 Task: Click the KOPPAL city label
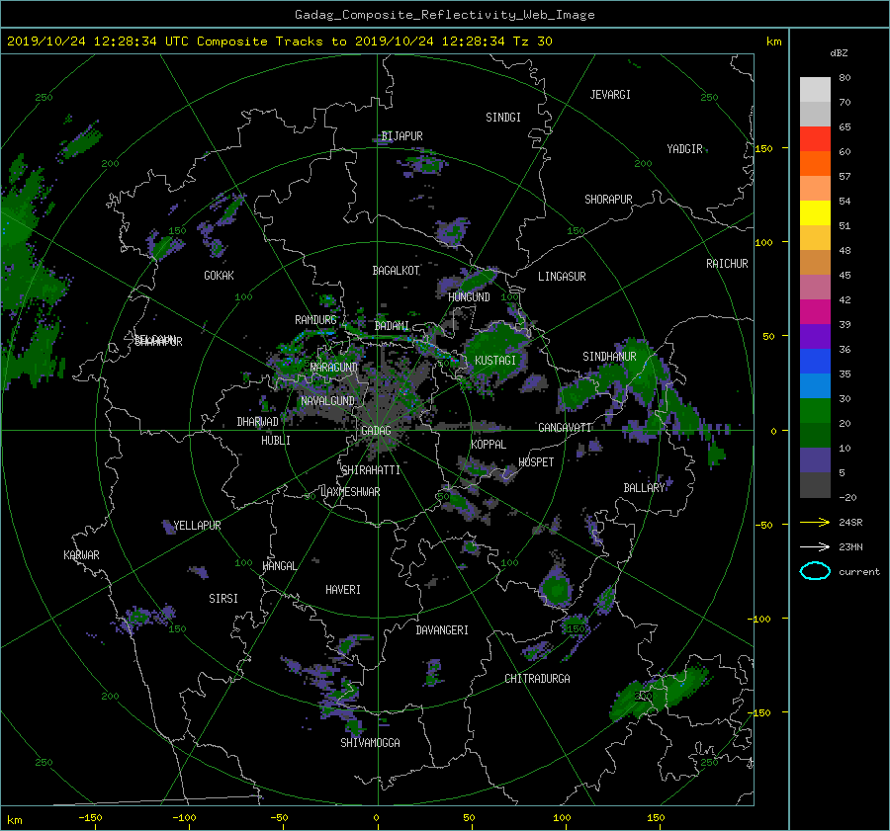pyautogui.click(x=489, y=445)
